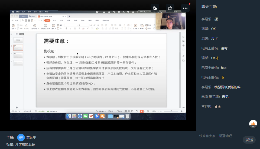Toggle Underline formatting
Viewport: 260px width, 149px height.
(x=75, y=28)
